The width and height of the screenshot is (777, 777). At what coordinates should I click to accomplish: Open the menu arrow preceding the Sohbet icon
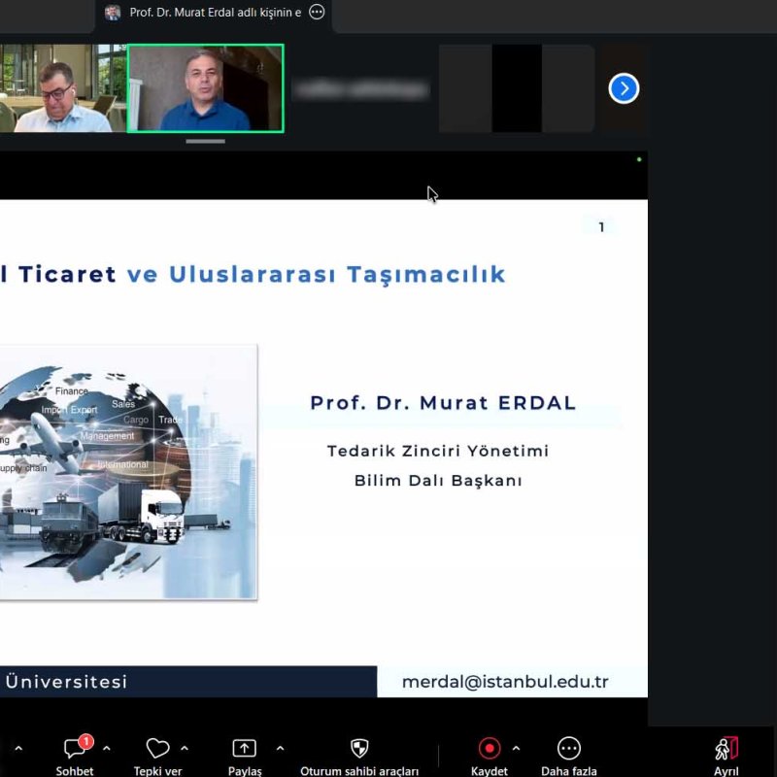[x=18, y=748]
